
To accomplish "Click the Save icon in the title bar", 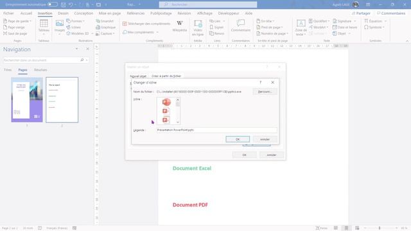I will click(x=64, y=4).
